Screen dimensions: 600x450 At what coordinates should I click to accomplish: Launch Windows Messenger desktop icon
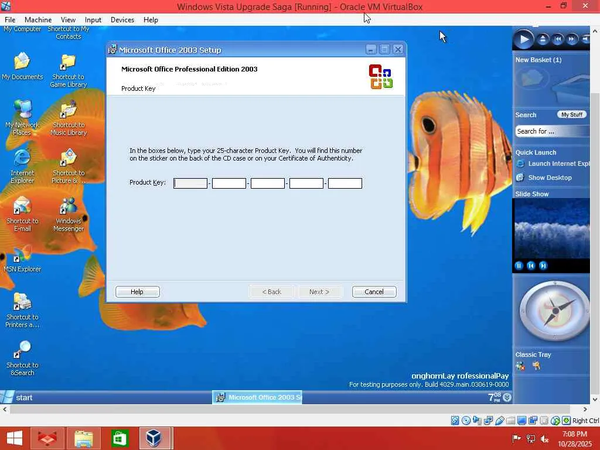(x=69, y=214)
